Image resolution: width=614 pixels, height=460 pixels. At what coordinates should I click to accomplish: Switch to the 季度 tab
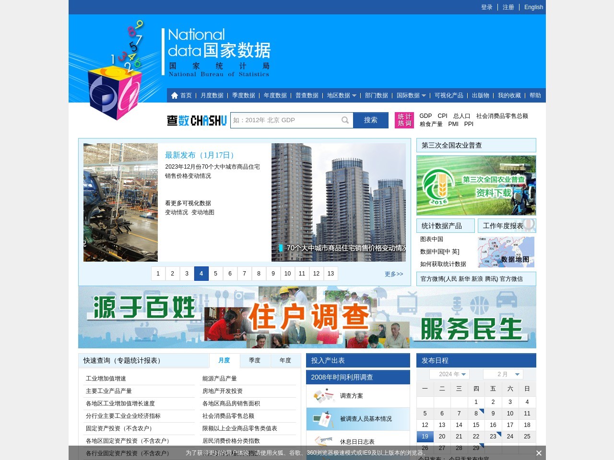[x=255, y=360]
